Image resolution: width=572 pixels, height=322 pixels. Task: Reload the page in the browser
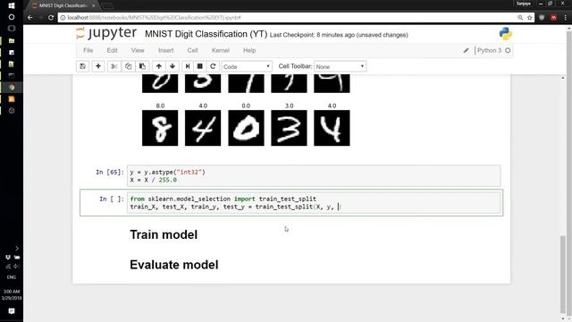click(51, 18)
